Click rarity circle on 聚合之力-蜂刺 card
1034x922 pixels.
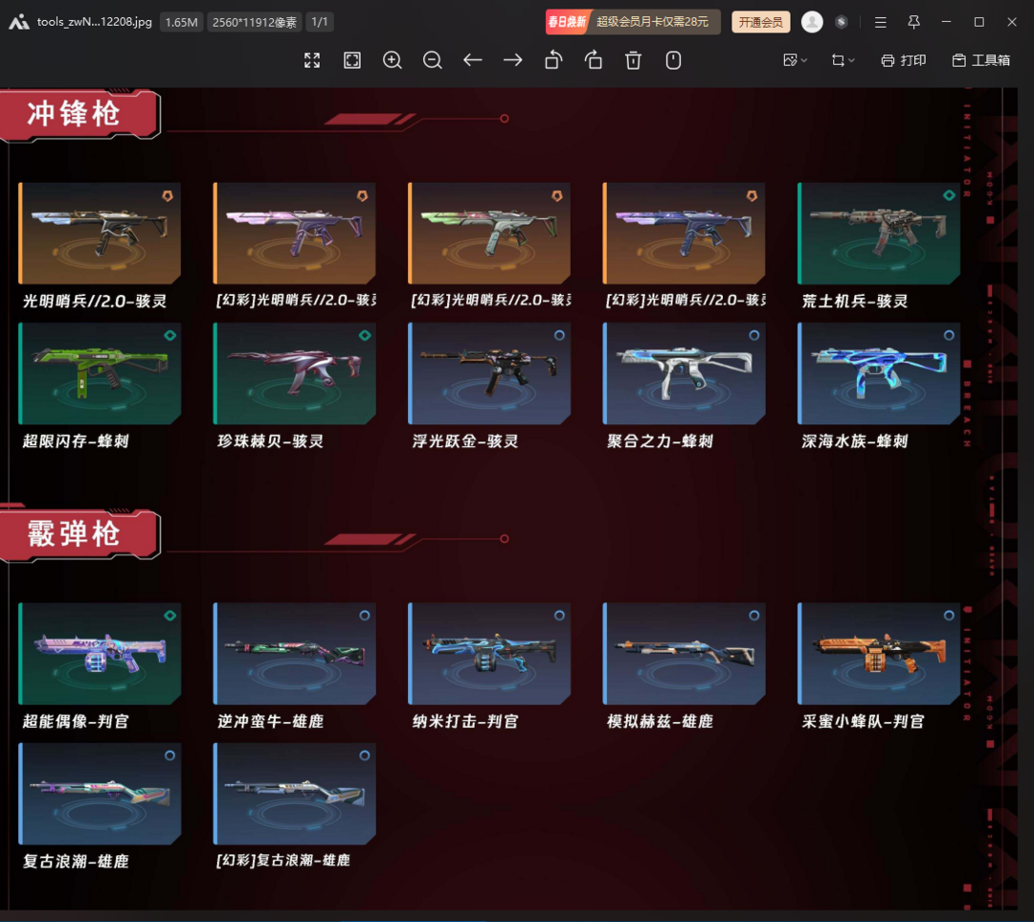[753, 336]
